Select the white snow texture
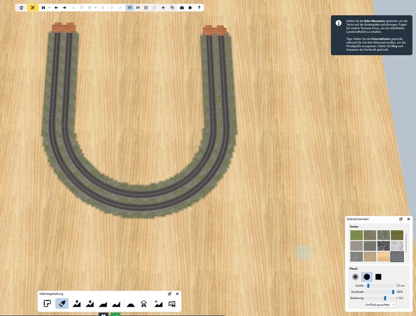 pos(397,246)
